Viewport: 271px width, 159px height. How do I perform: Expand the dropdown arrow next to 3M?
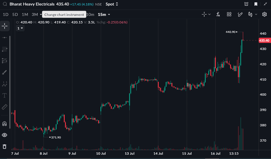click(x=41, y=15)
